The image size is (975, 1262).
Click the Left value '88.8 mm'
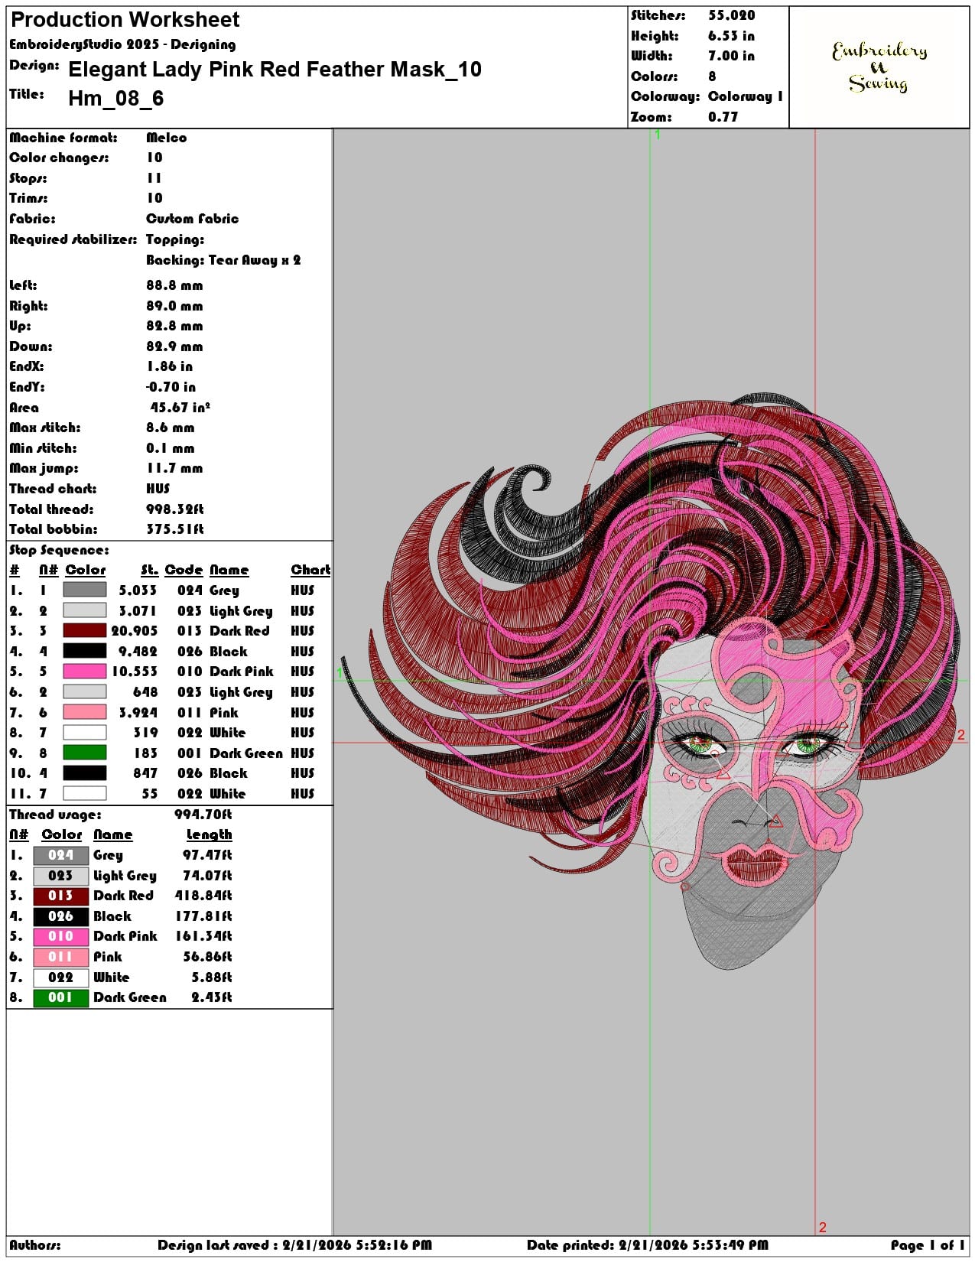pos(175,285)
